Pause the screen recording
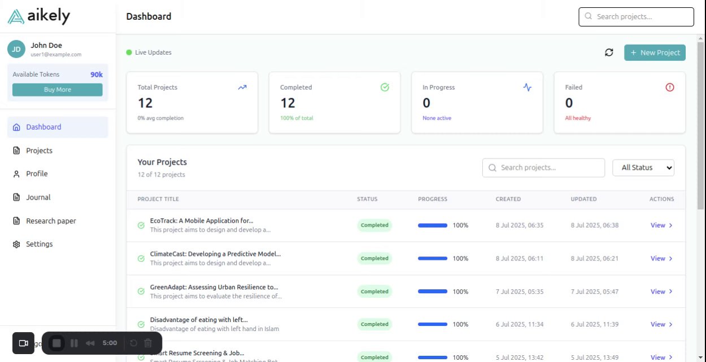The image size is (706, 362). [74, 343]
